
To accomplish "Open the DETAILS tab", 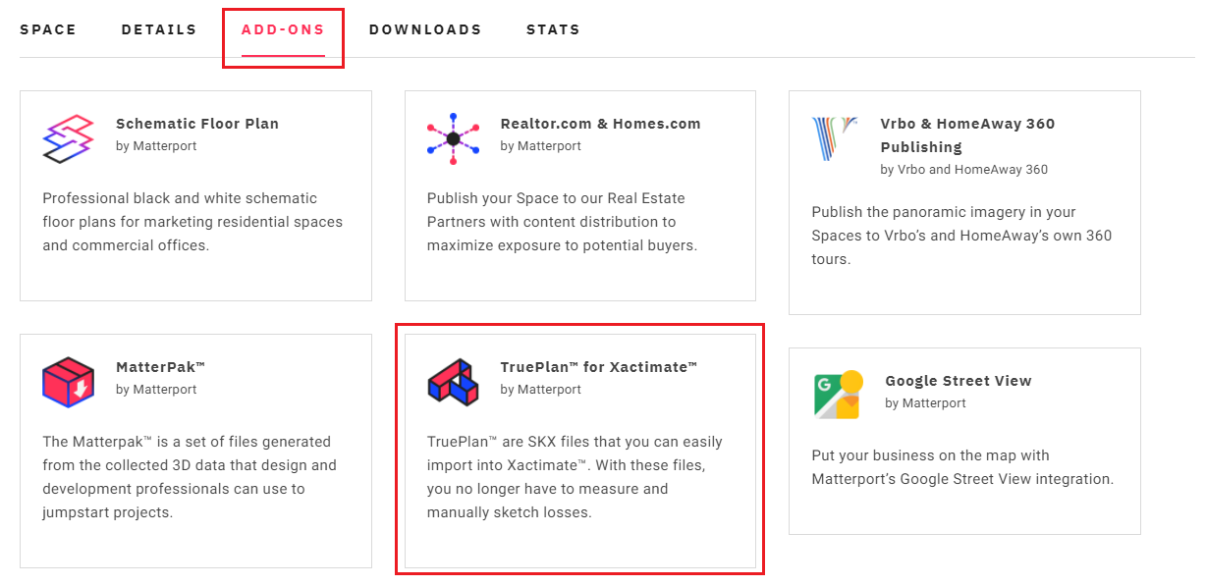I will point(159,29).
